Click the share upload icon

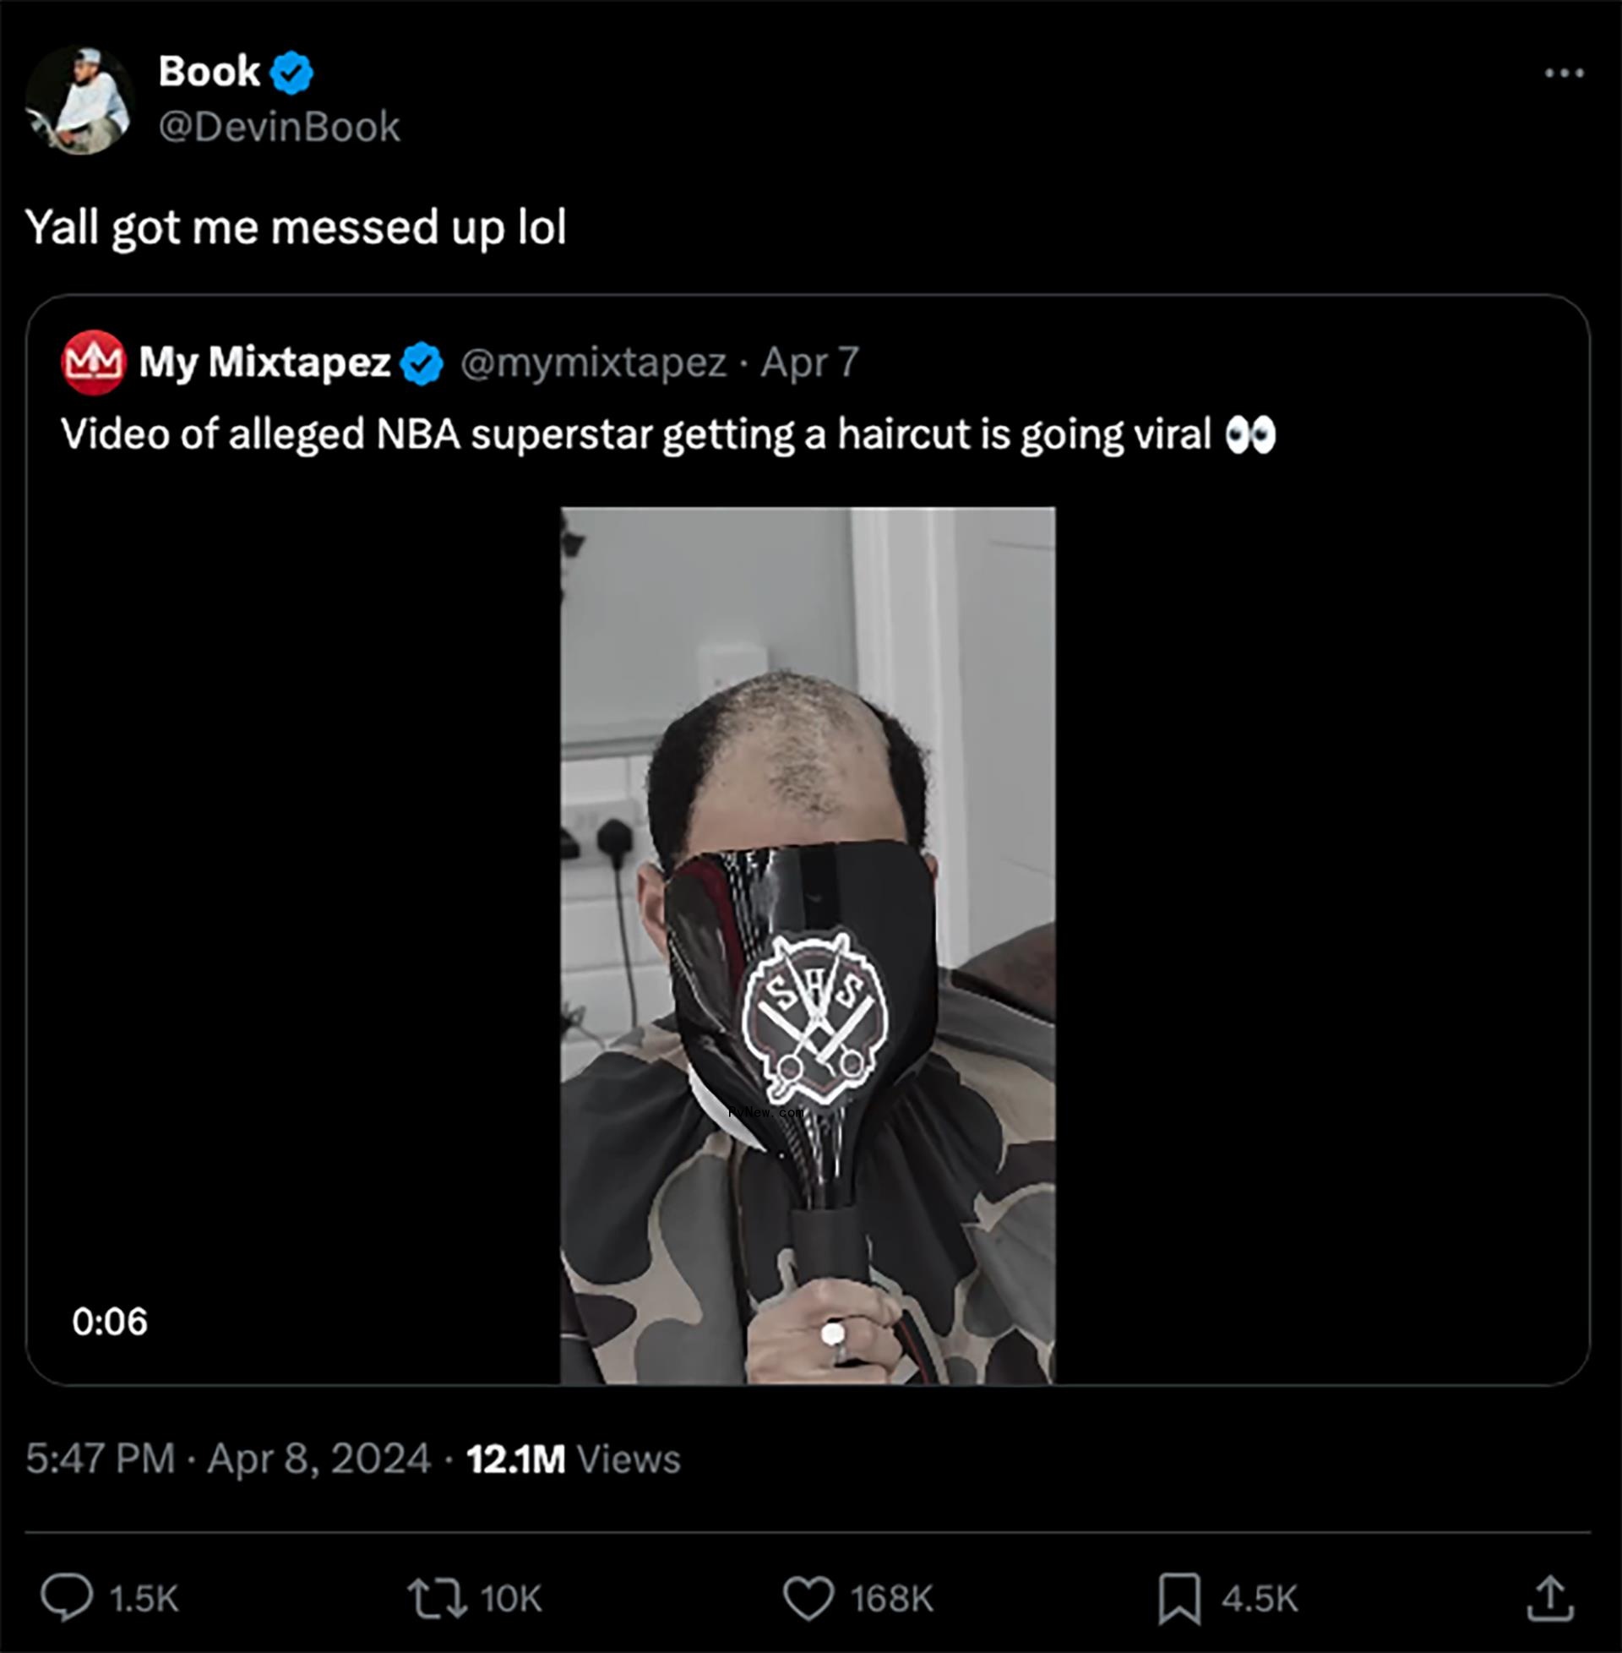coord(1549,1597)
